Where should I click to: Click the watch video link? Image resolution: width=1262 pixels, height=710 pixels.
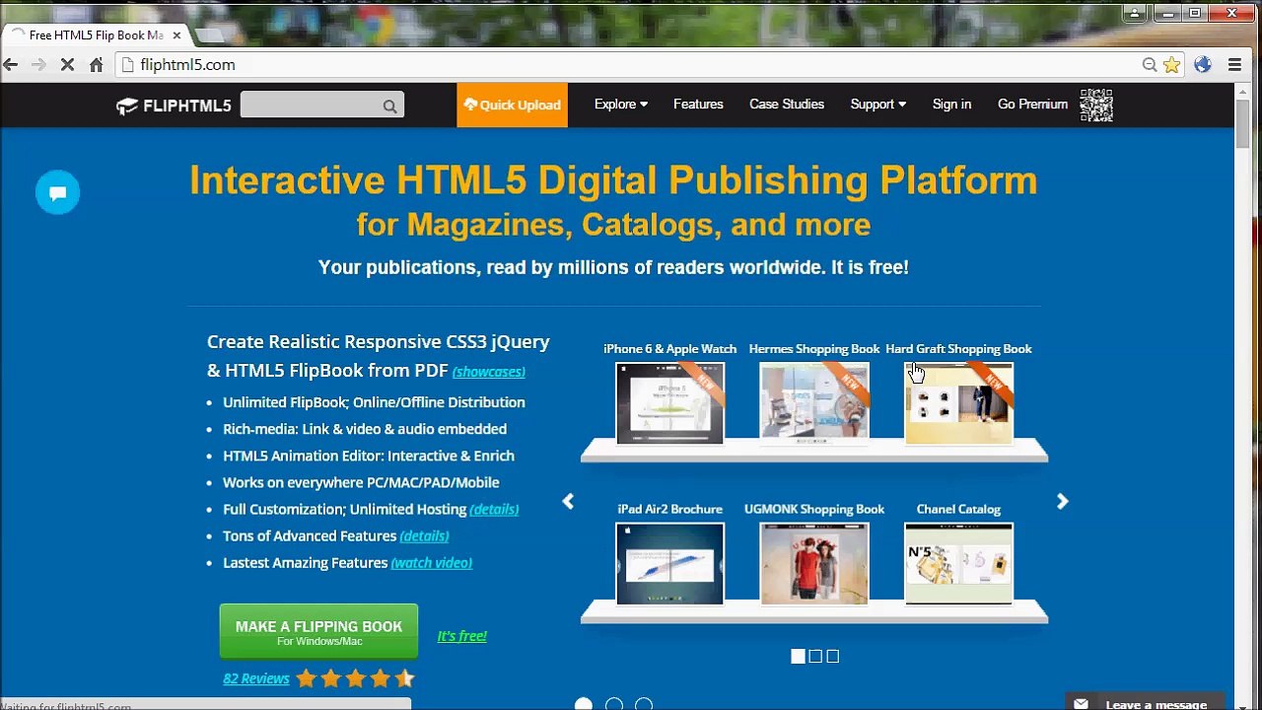(432, 563)
